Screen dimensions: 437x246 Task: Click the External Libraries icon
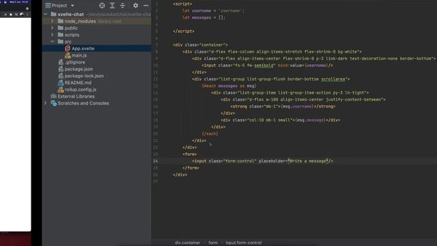(x=54, y=96)
